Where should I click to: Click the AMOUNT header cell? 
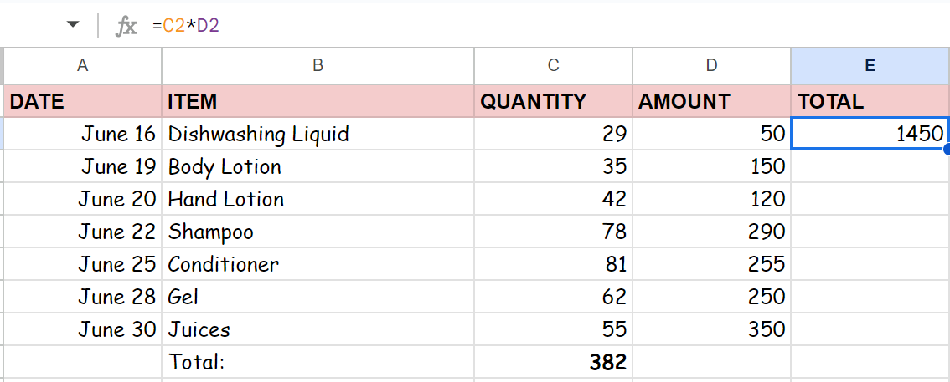point(711,102)
